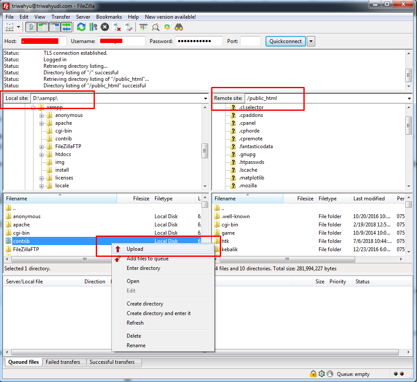Click the magnifier filename filters icon
This screenshot has width=417, height=382.
(x=155, y=27)
